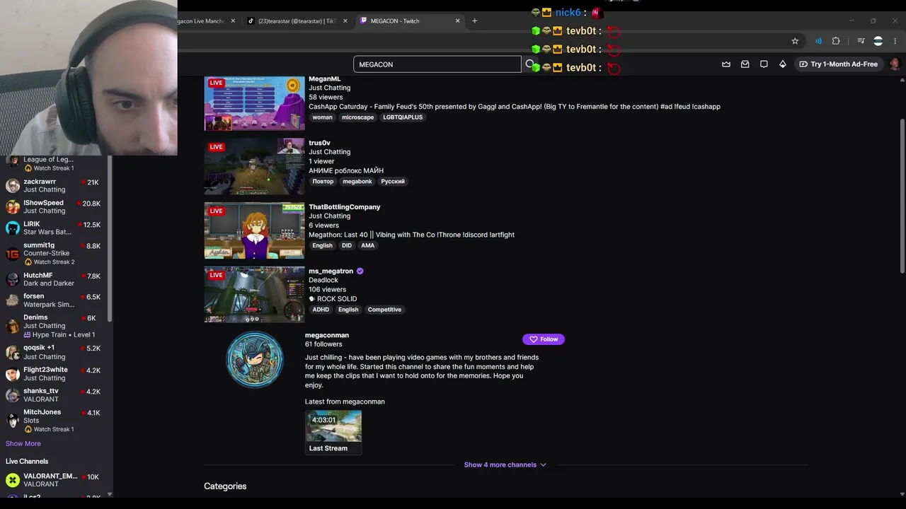Image resolution: width=906 pixels, height=509 pixels.
Task: Click the LGBTQIAPLUS tag
Action: click(x=403, y=117)
